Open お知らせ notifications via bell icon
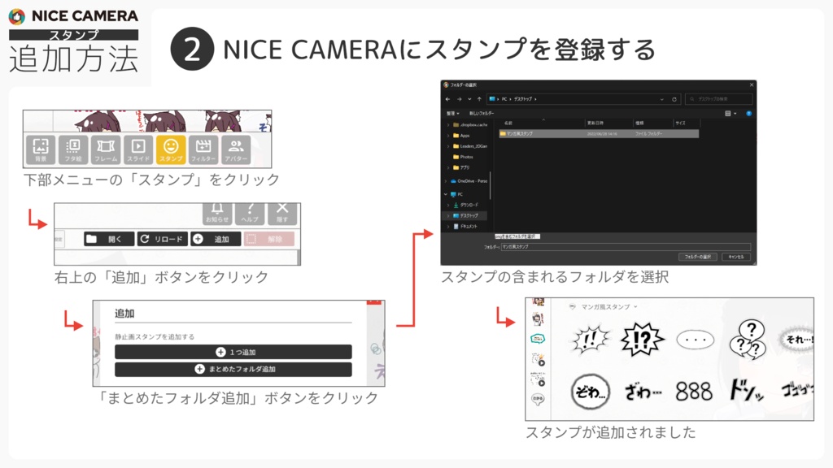833x468 pixels. (x=219, y=211)
